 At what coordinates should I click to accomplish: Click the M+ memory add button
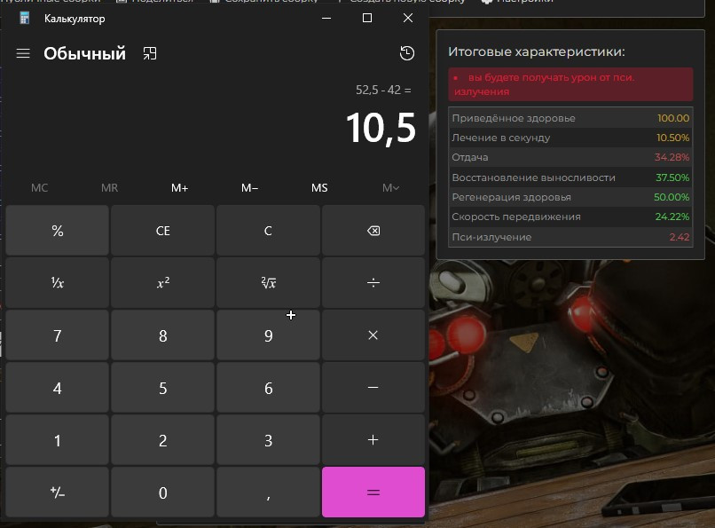click(179, 187)
